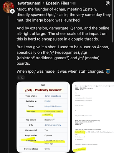Follow lawoftsunami via plus badge
This screenshot has height=153, width=114.
[x=12, y=11]
